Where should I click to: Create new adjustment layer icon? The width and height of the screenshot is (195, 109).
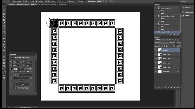coord(168,88)
